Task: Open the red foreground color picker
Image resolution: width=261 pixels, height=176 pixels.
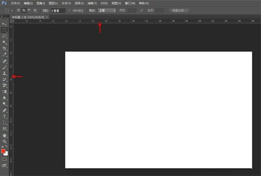Action: pyautogui.click(x=3, y=151)
